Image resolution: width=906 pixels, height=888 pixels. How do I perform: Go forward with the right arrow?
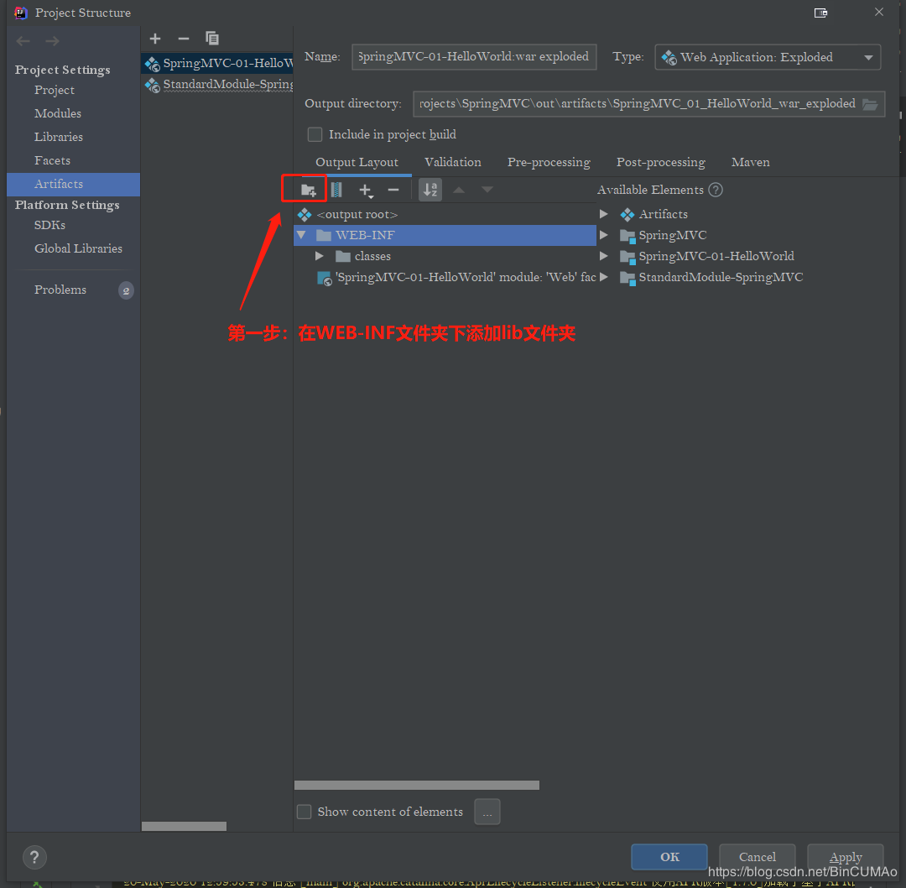pos(53,41)
